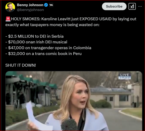Click the Subscribe button
145x131 pixels.
pyautogui.click(x=114, y=6)
